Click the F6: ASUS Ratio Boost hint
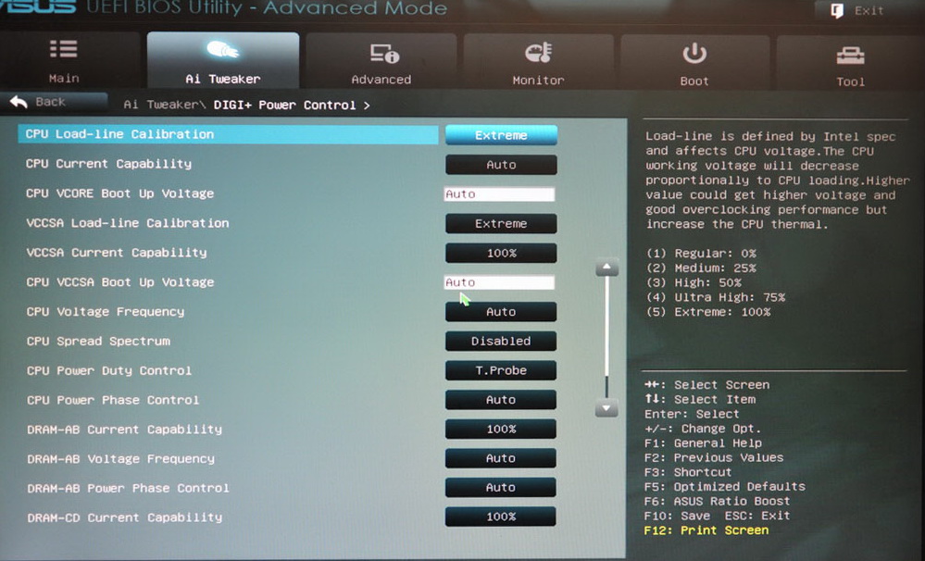 pos(718,502)
